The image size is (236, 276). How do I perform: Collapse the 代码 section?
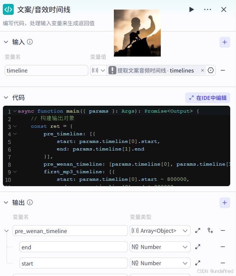point(6,98)
